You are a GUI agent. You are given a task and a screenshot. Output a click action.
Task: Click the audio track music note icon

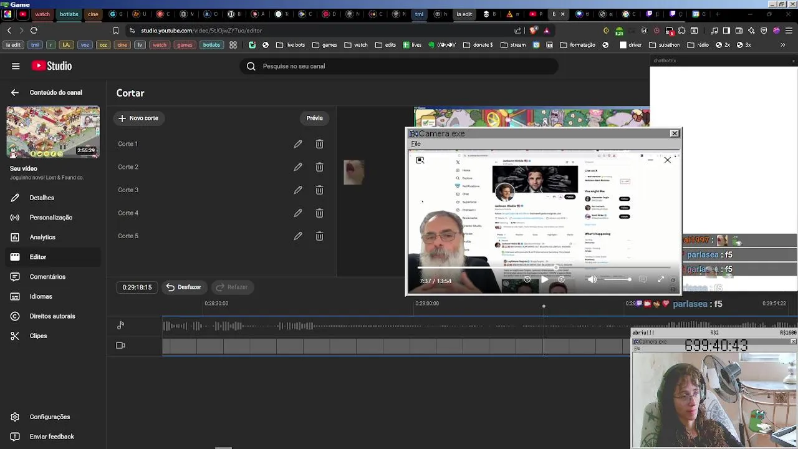pos(121,325)
